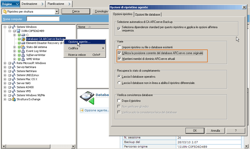This screenshot has width=250, height=149.
Task: Click the Sistemi UNIX/Linux icon
Action: point(14,75)
